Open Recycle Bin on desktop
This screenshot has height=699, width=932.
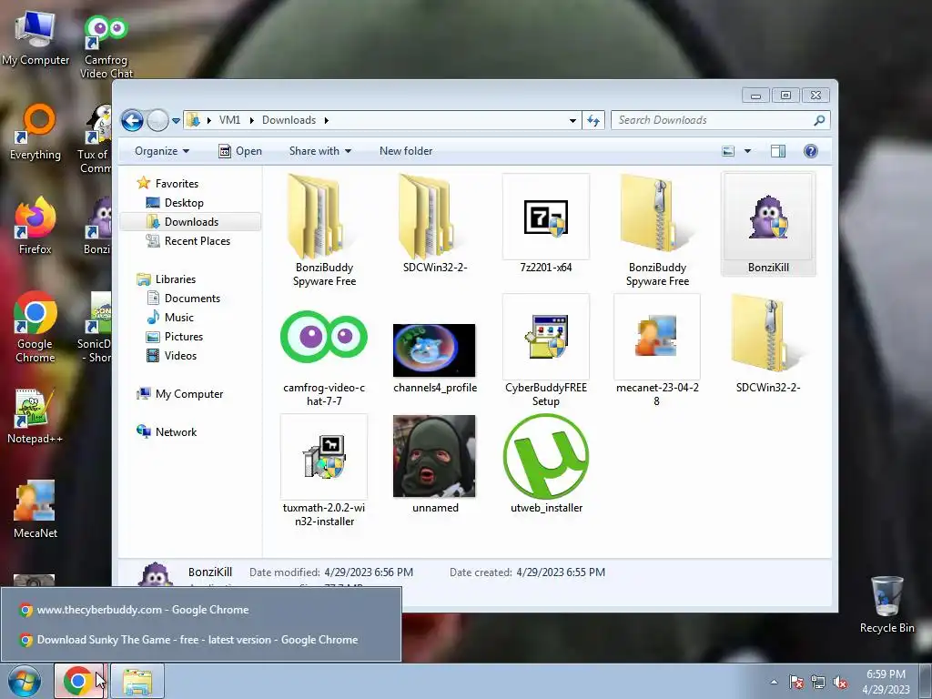(x=886, y=605)
